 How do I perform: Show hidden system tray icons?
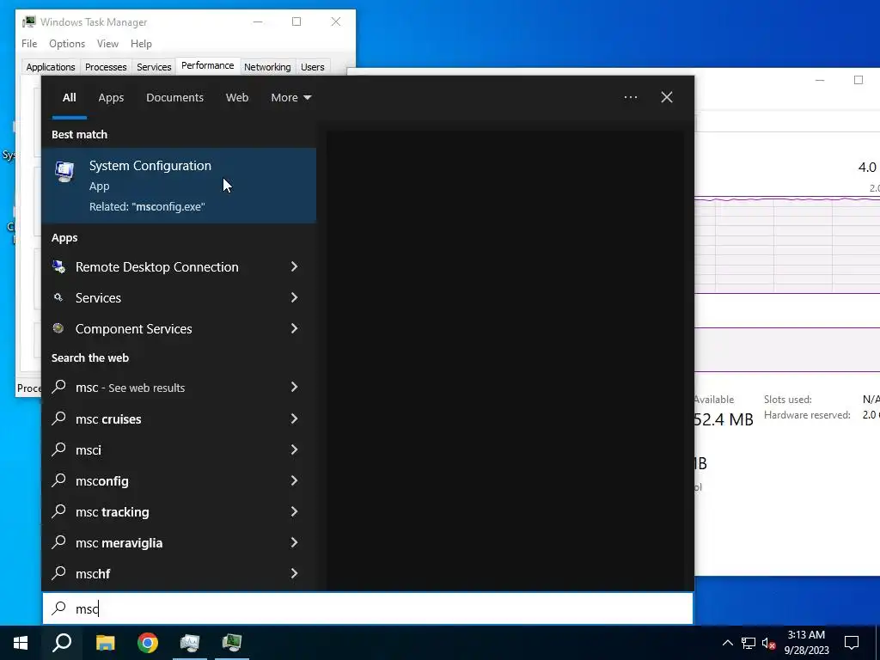click(x=727, y=643)
